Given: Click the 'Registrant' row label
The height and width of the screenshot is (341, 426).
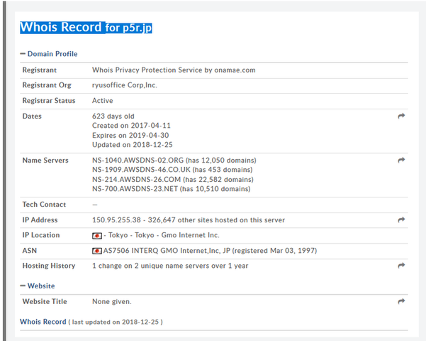Looking at the screenshot, I should click(x=40, y=70).
